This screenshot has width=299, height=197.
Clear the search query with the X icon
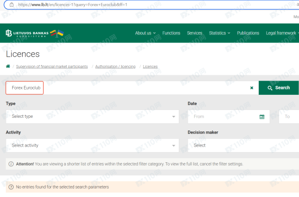[251, 88]
